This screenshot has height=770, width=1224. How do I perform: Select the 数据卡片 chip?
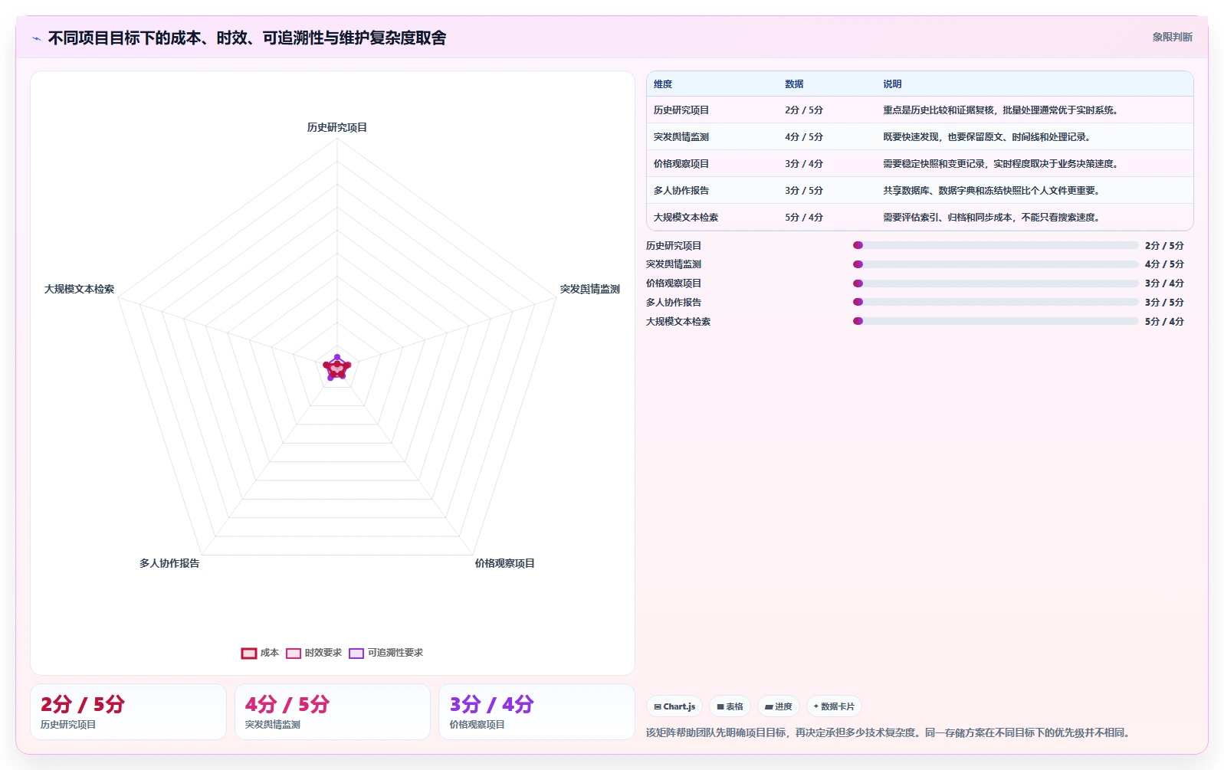point(834,706)
